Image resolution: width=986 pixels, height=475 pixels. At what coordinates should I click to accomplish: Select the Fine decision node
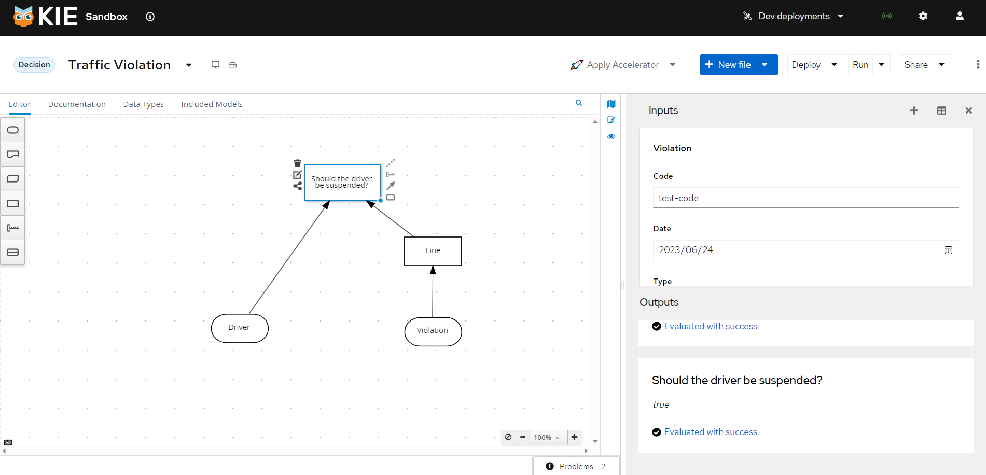433,251
